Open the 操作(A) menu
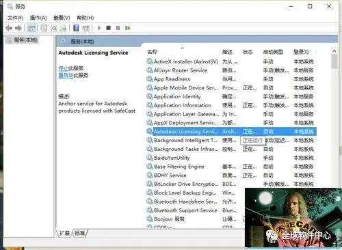The height and width of the screenshot is (250, 342). pyautogui.click(x=38, y=18)
